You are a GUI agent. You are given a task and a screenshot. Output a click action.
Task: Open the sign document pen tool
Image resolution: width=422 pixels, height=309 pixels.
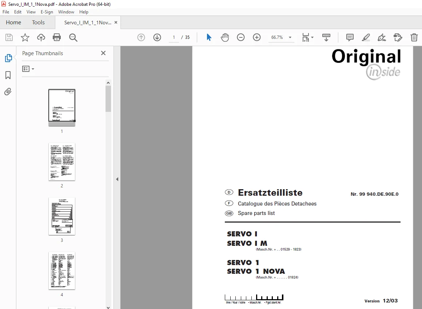point(382,37)
